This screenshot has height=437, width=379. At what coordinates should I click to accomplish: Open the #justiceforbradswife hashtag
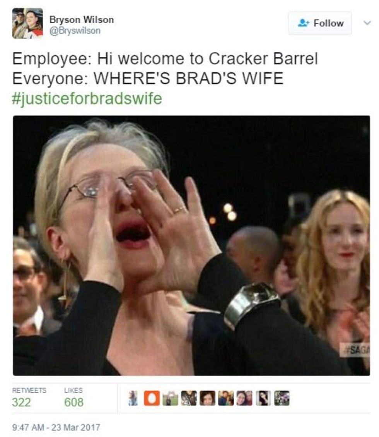87,99
